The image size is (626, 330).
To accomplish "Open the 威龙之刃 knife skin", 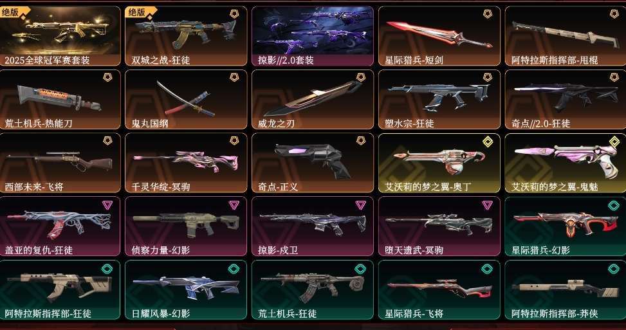I will [x=313, y=99].
